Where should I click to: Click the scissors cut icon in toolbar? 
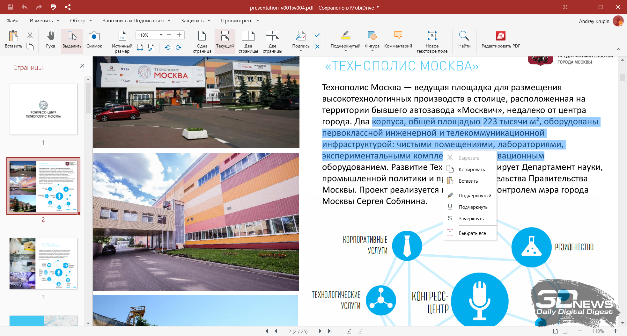(x=30, y=35)
